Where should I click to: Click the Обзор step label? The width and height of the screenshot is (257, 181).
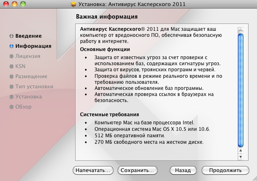[x=23, y=107]
